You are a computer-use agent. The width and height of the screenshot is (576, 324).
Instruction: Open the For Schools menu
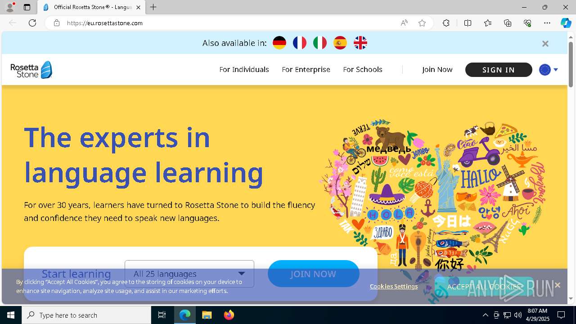click(363, 69)
